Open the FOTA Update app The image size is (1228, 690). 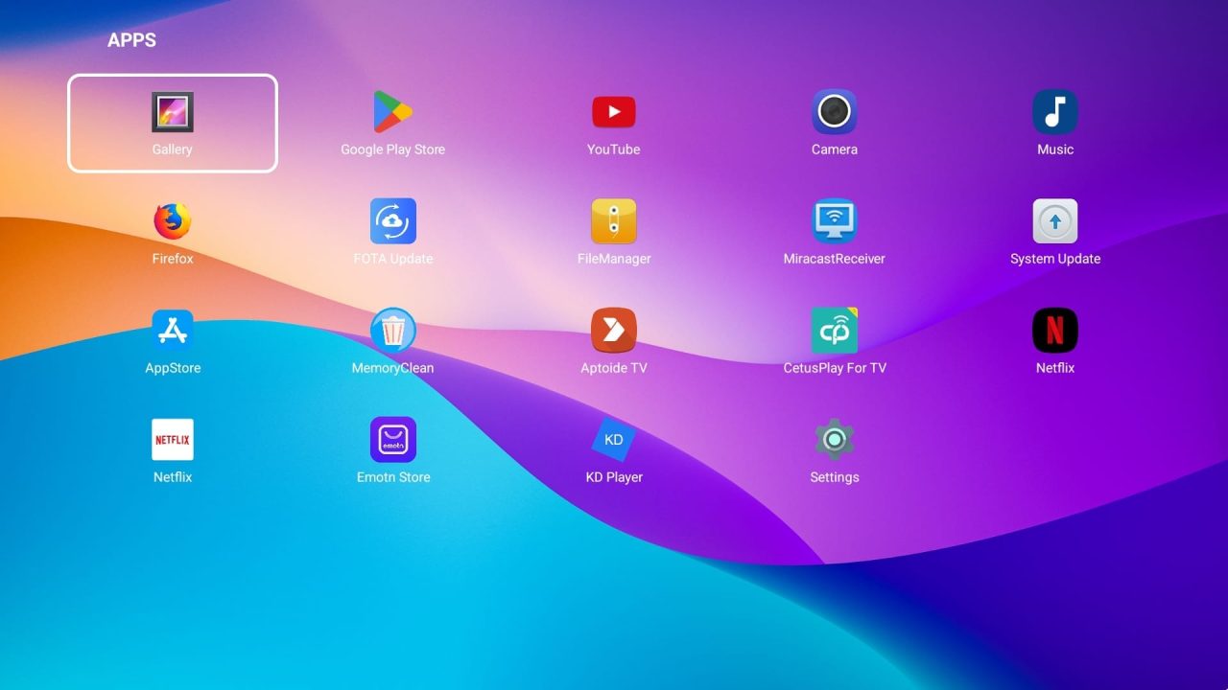pos(392,222)
